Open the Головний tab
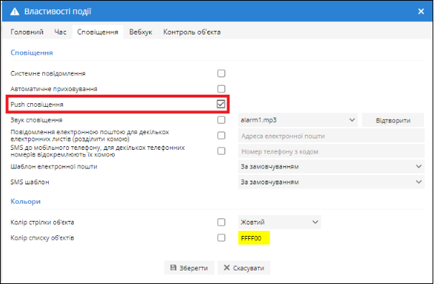Screen dimensions: 434x284 27,32
